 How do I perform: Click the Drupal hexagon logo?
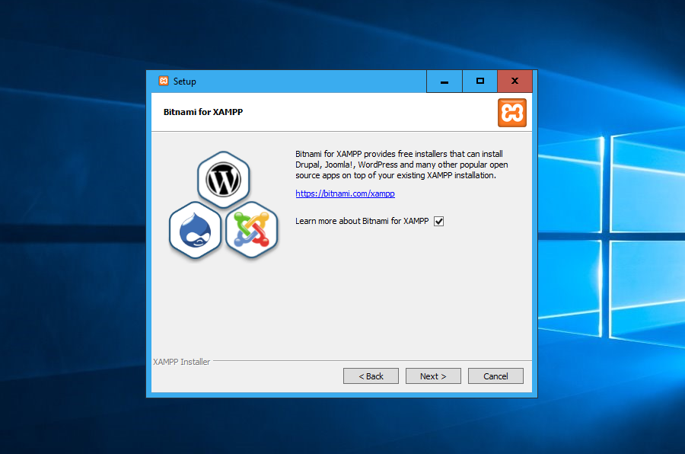(x=195, y=230)
